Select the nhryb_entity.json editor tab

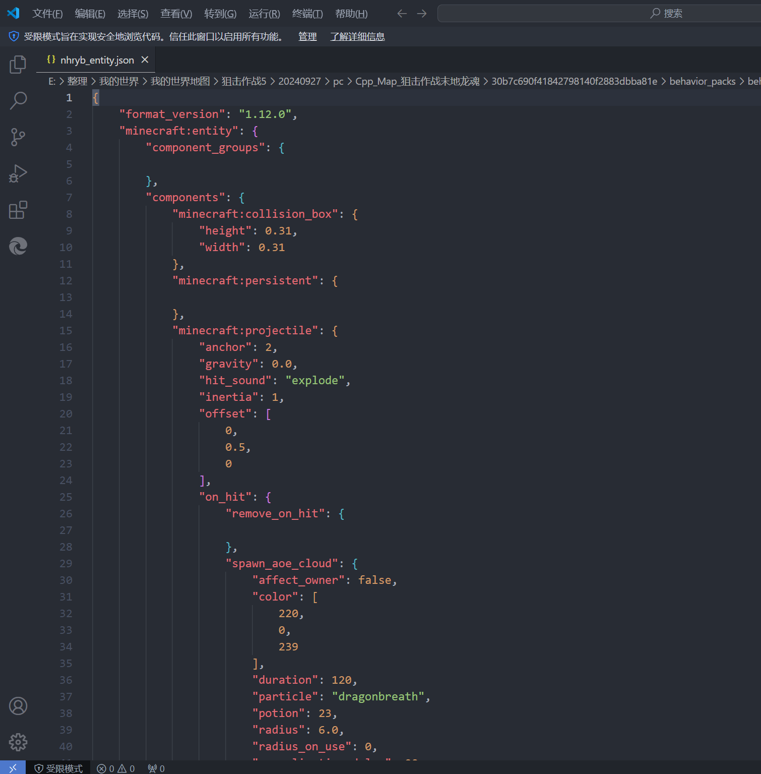[96, 60]
